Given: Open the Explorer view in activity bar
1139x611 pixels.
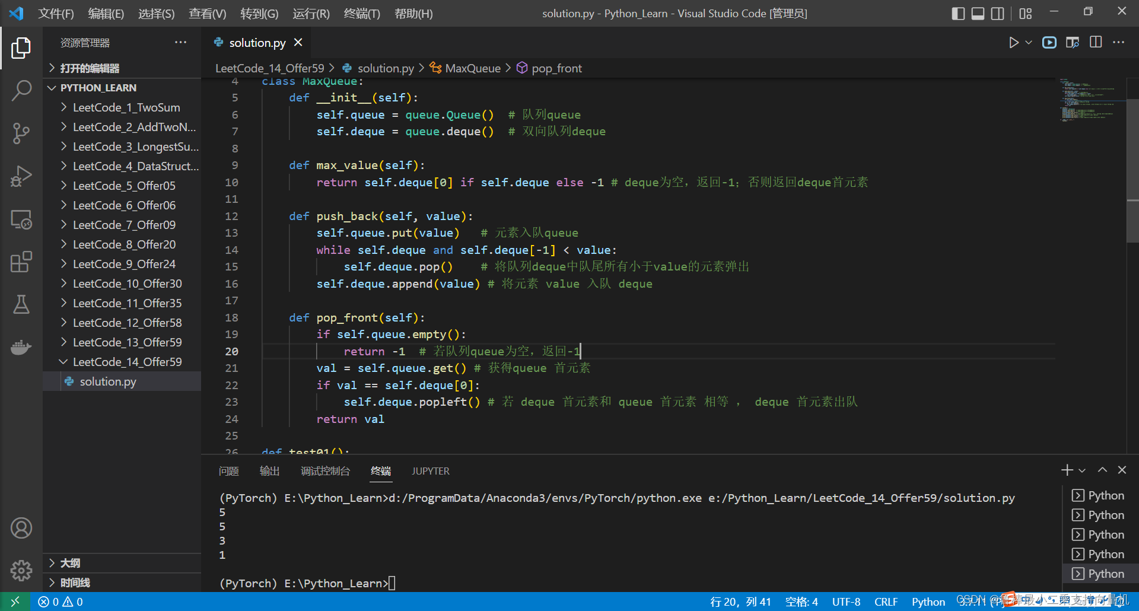Looking at the screenshot, I should click(21, 48).
